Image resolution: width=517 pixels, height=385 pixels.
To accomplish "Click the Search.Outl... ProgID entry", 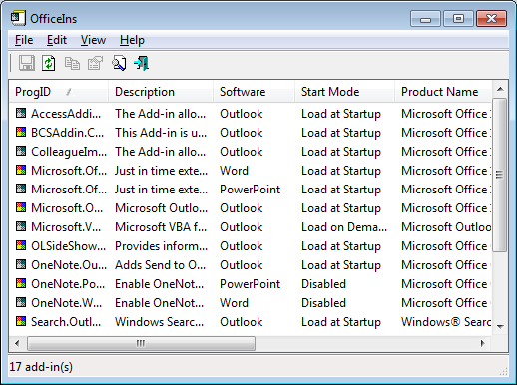I will 66,322.
